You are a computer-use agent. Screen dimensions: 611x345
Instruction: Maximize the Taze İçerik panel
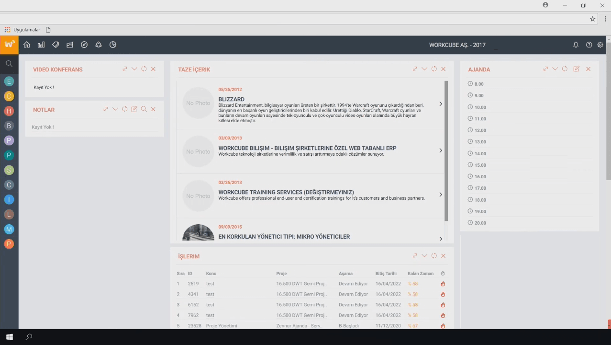click(x=415, y=69)
